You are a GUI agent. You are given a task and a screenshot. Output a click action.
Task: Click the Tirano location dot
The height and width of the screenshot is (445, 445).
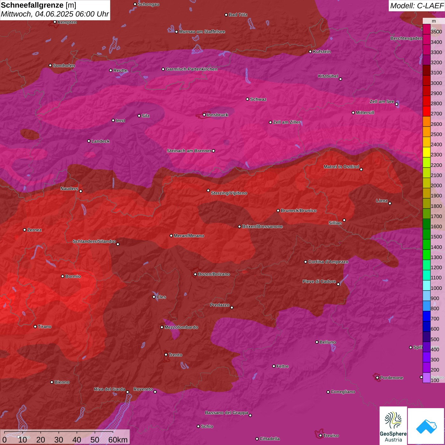tap(35, 326)
